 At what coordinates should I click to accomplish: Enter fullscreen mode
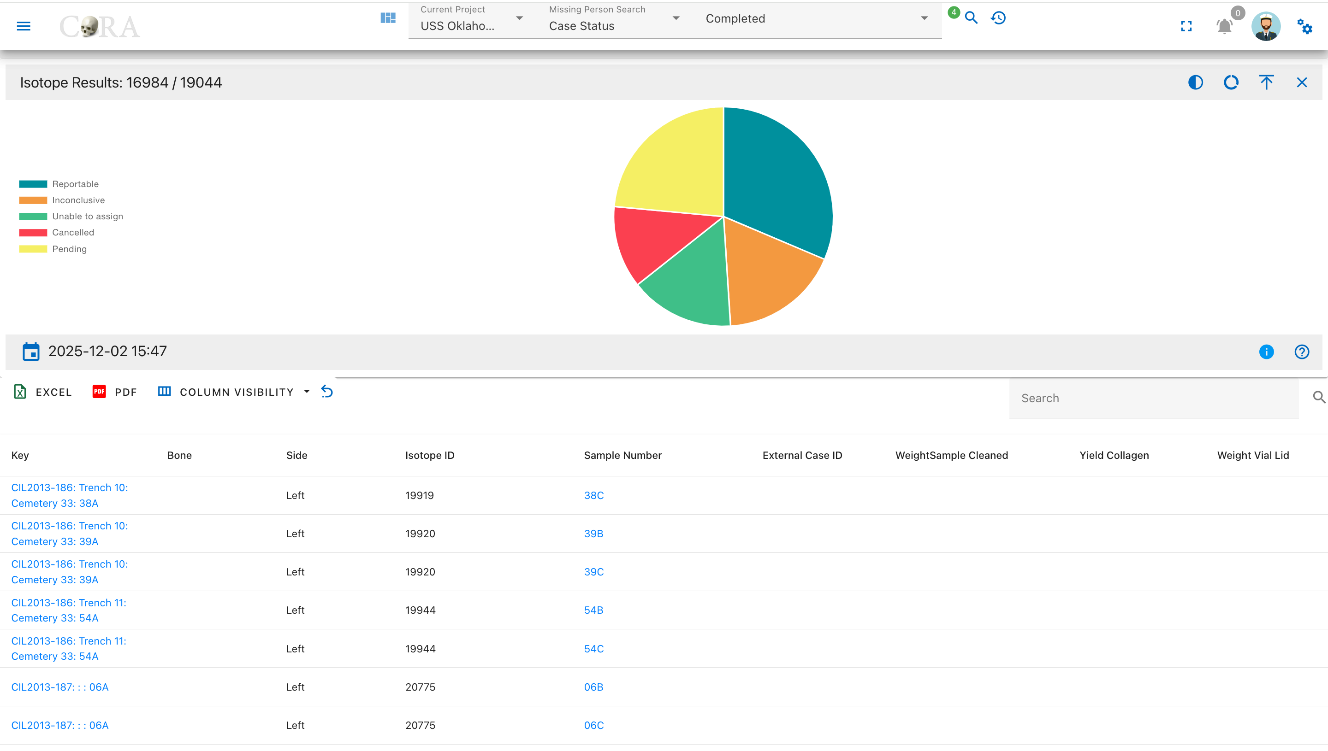tap(1186, 26)
